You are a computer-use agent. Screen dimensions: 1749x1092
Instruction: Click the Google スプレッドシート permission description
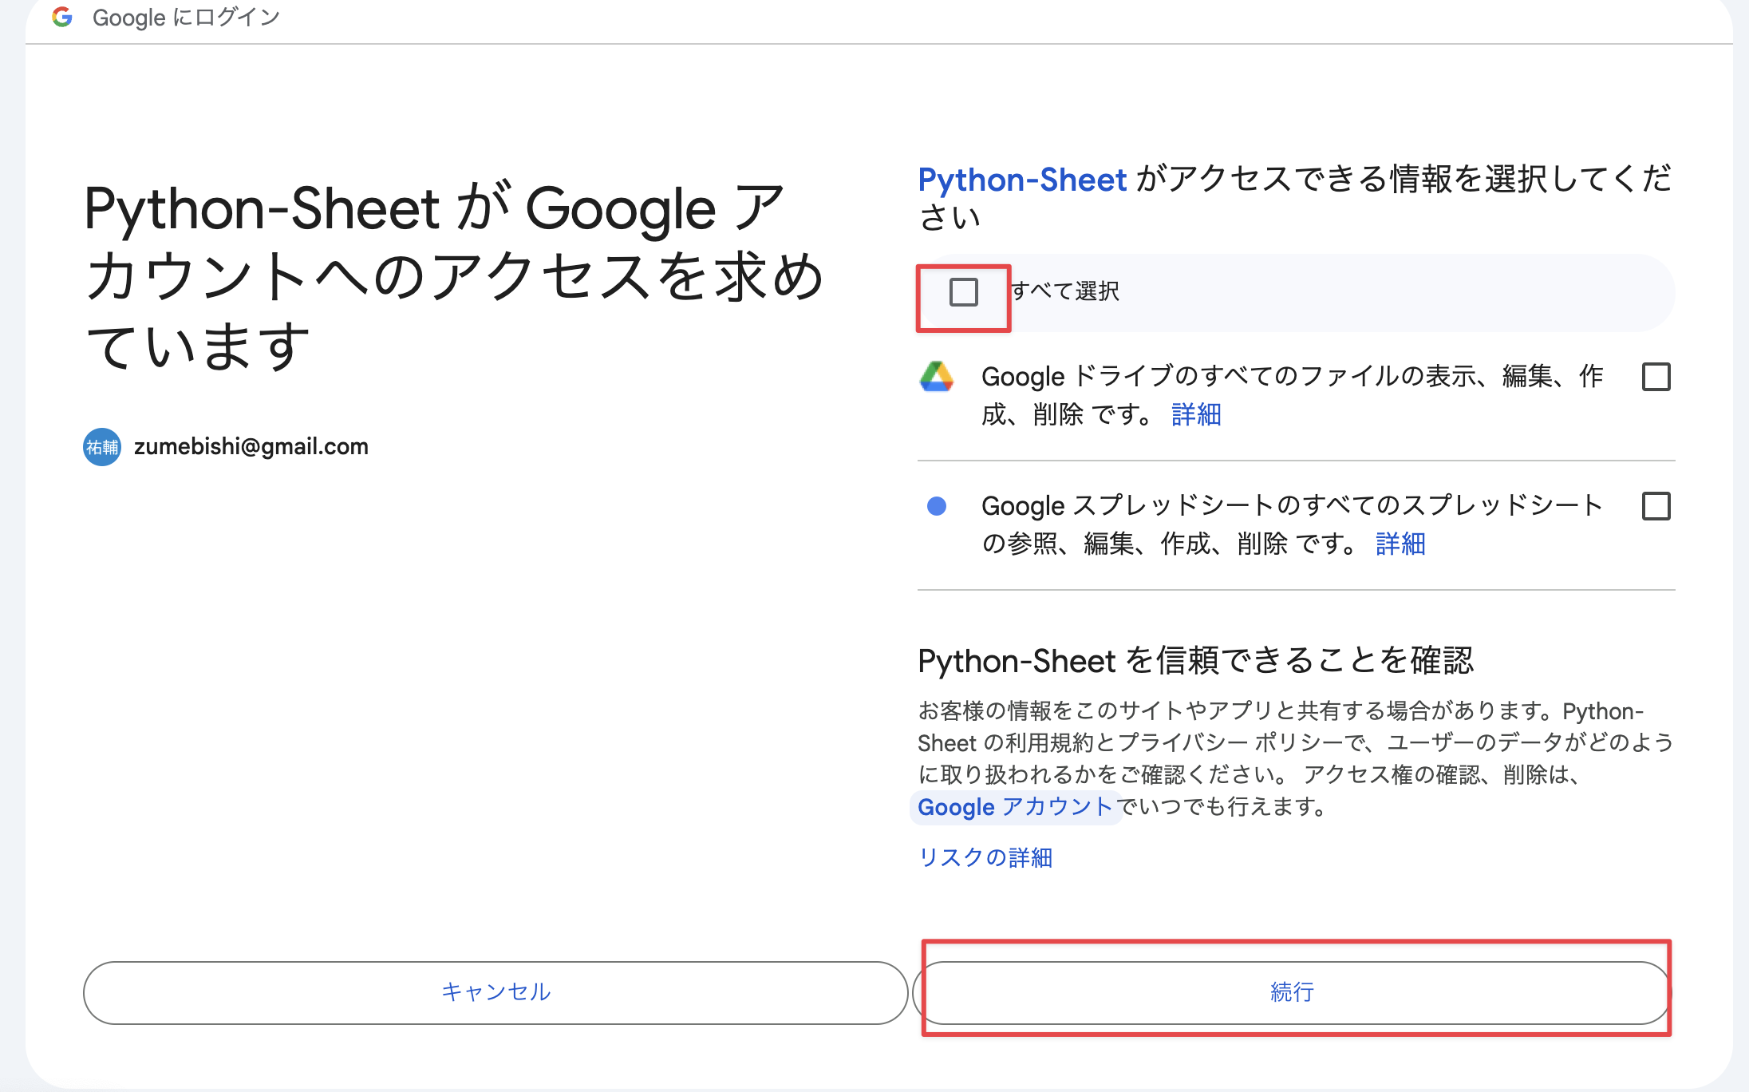click(1292, 524)
